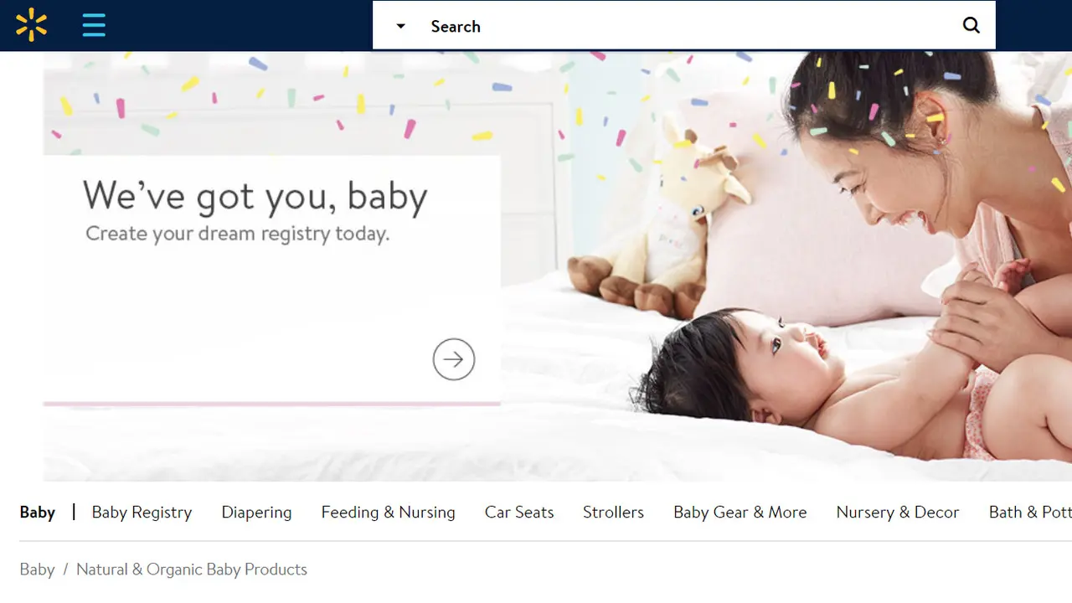Viewport: 1072px width, 603px height.
Task: Click the circled arrow registry button
Action: [x=454, y=359]
